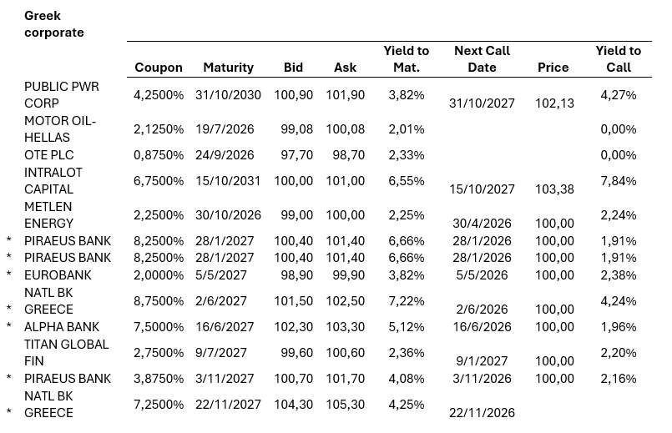Select the "Next Call Date" header
This screenshot has height=433, width=672.
click(x=482, y=59)
